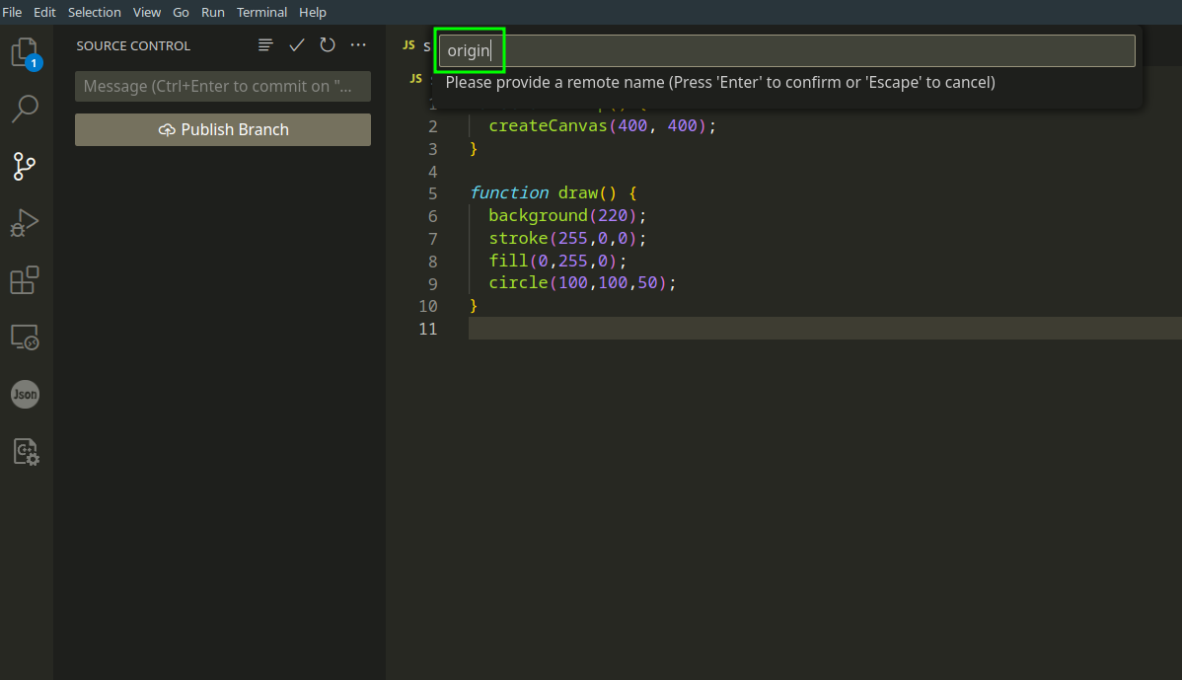Open the Search view icon

tap(26, 109)
